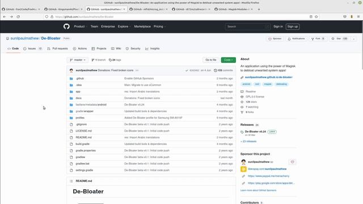Switch to the Issues tab
The image size is (363, 204).
(33, 49)
